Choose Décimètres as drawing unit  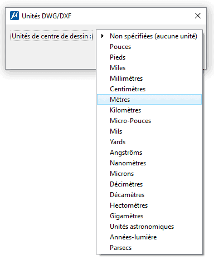coord(149,184)
